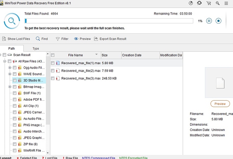233x159 pixels.
Task: Check the SWF File (1) checkbox
Action: (x=15, y=93)
